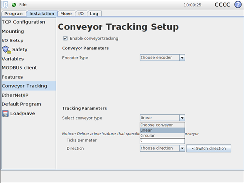Open the Encoder Type dropdown arrow
Screen dimensions: 244x183
click(x=182, y=58)
